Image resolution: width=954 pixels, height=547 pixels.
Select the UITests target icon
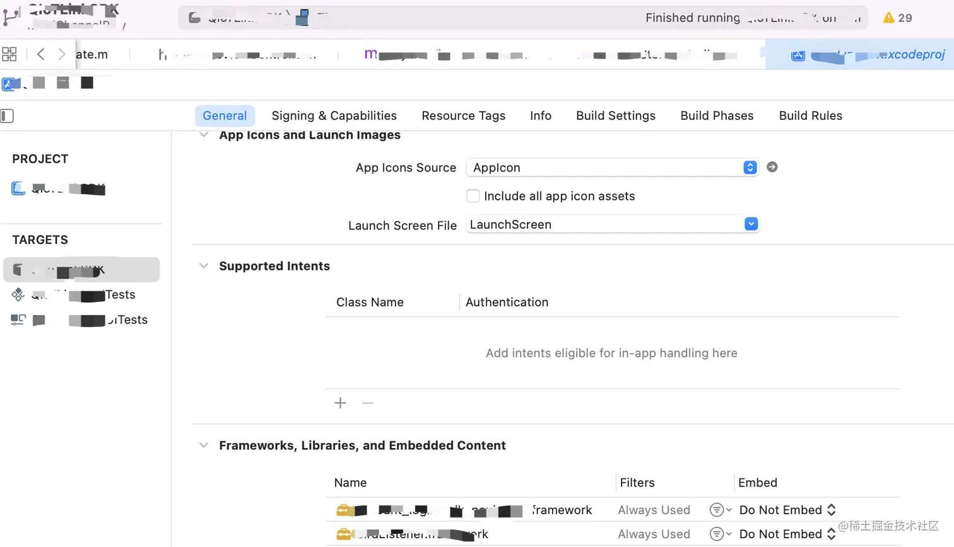pos(18,320)
